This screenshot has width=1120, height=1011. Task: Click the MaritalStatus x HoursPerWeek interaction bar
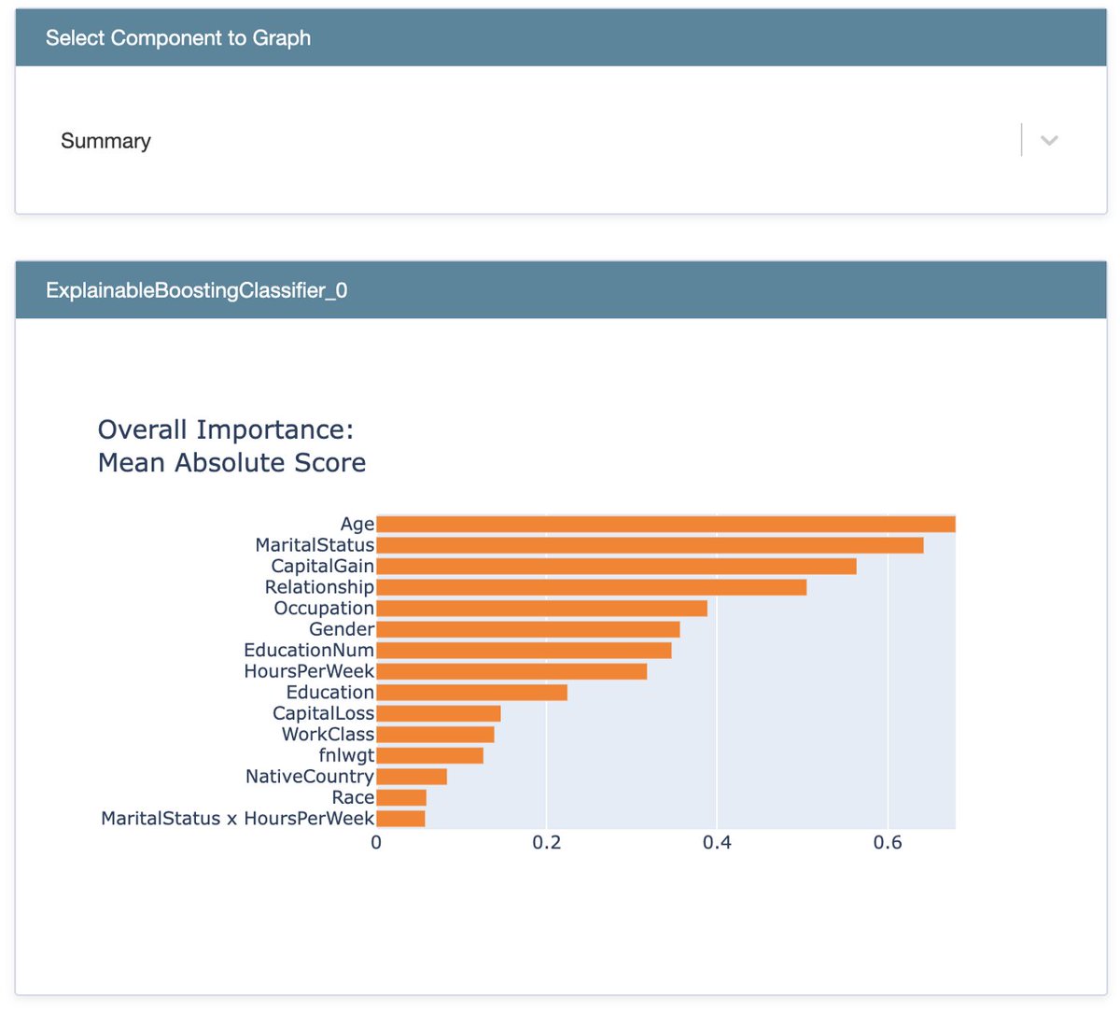pos(400,818)
